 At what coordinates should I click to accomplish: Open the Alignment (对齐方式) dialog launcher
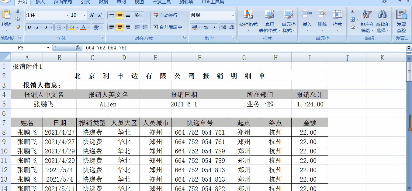pyautogui.click(x=185, y=38)
